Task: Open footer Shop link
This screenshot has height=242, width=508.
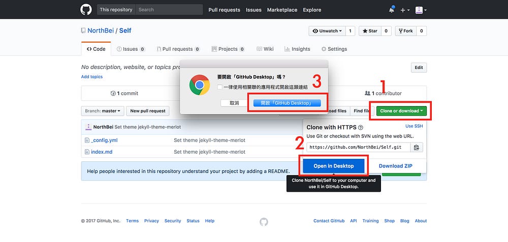Action: (390, 221)
